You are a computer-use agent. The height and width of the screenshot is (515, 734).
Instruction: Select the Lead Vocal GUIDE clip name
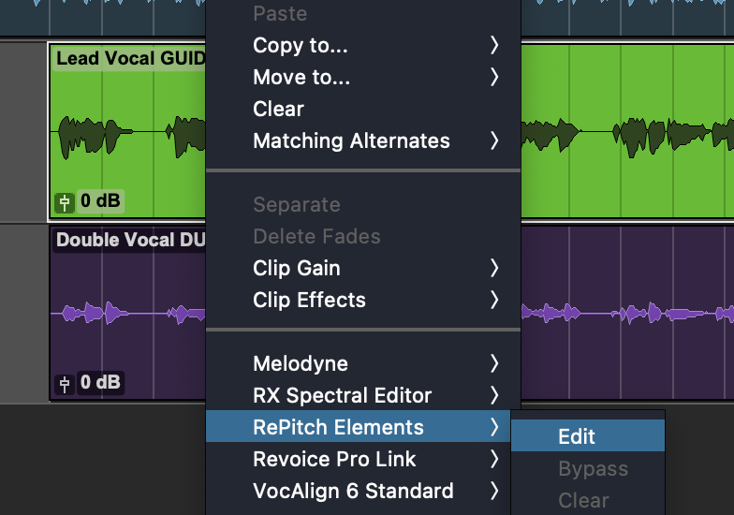129,58
